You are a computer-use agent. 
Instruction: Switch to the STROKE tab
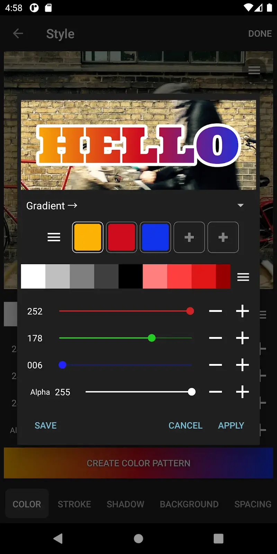tap(74, 504)
